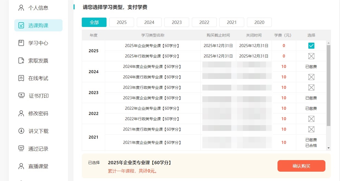The width and height of the screenshot is (340, 181).
Task: Show all years with the 全部 tab
Action: (94, 22)
